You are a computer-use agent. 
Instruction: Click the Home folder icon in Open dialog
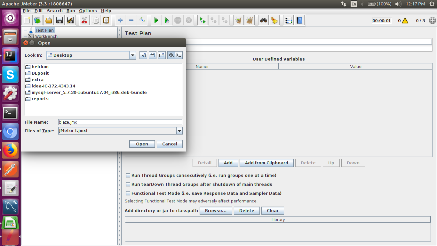pos(153,55)
